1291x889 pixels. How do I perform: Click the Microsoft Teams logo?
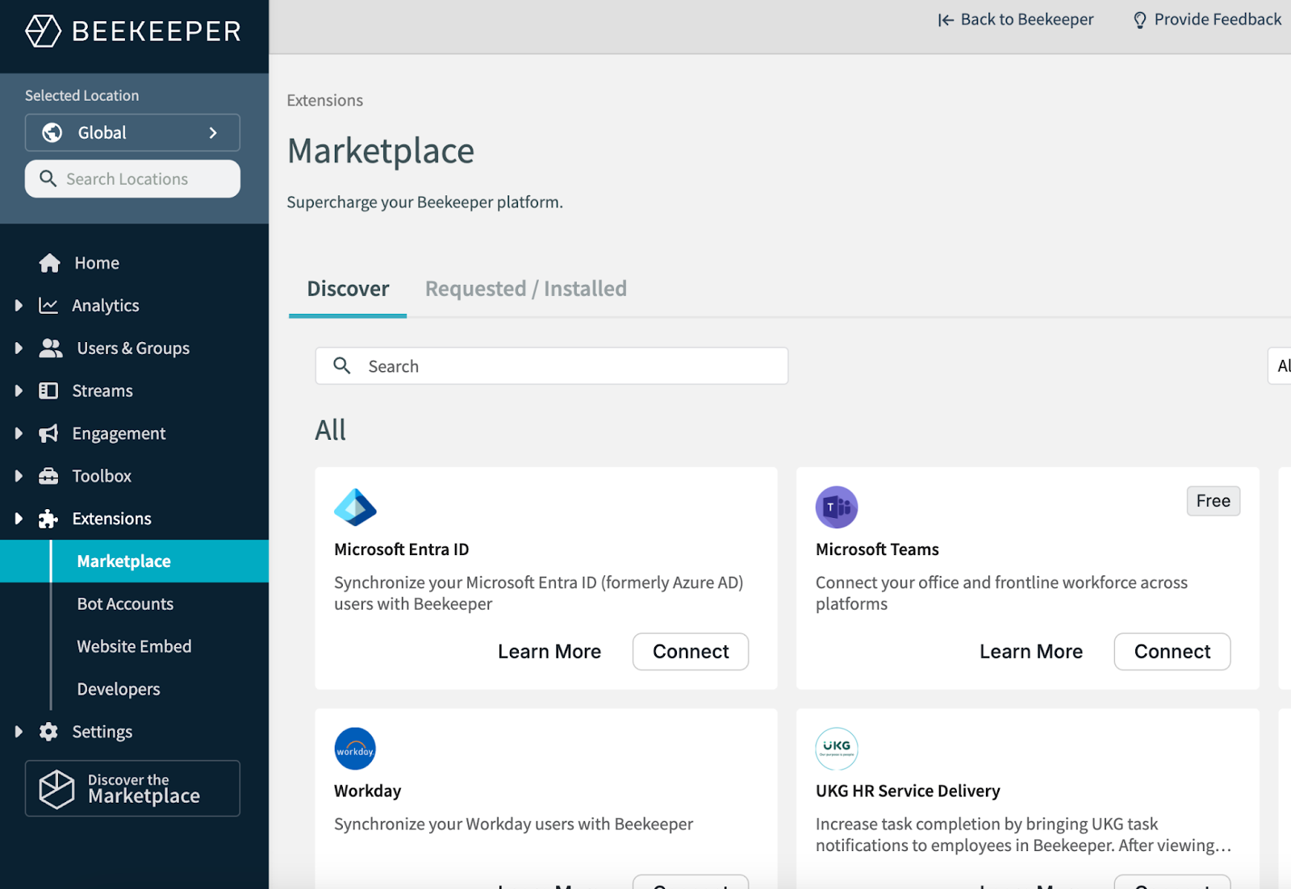[837, 507]
